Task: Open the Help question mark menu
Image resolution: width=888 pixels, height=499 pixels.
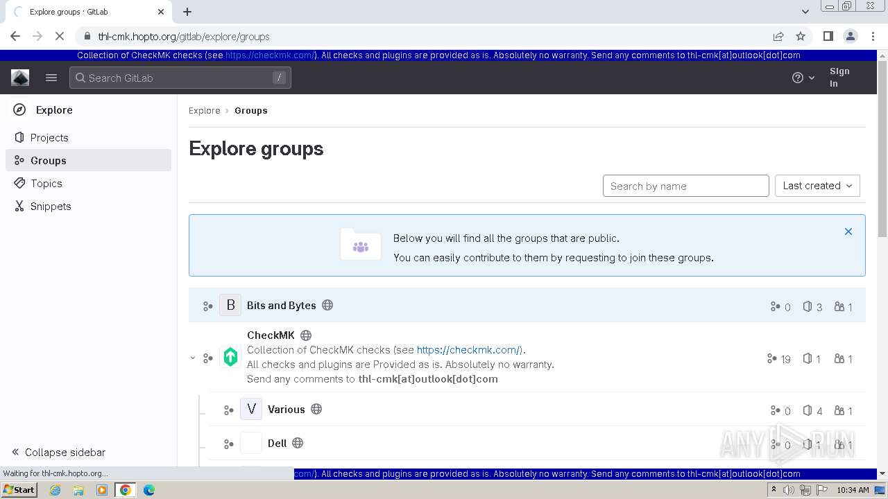Action: (803, 78)
